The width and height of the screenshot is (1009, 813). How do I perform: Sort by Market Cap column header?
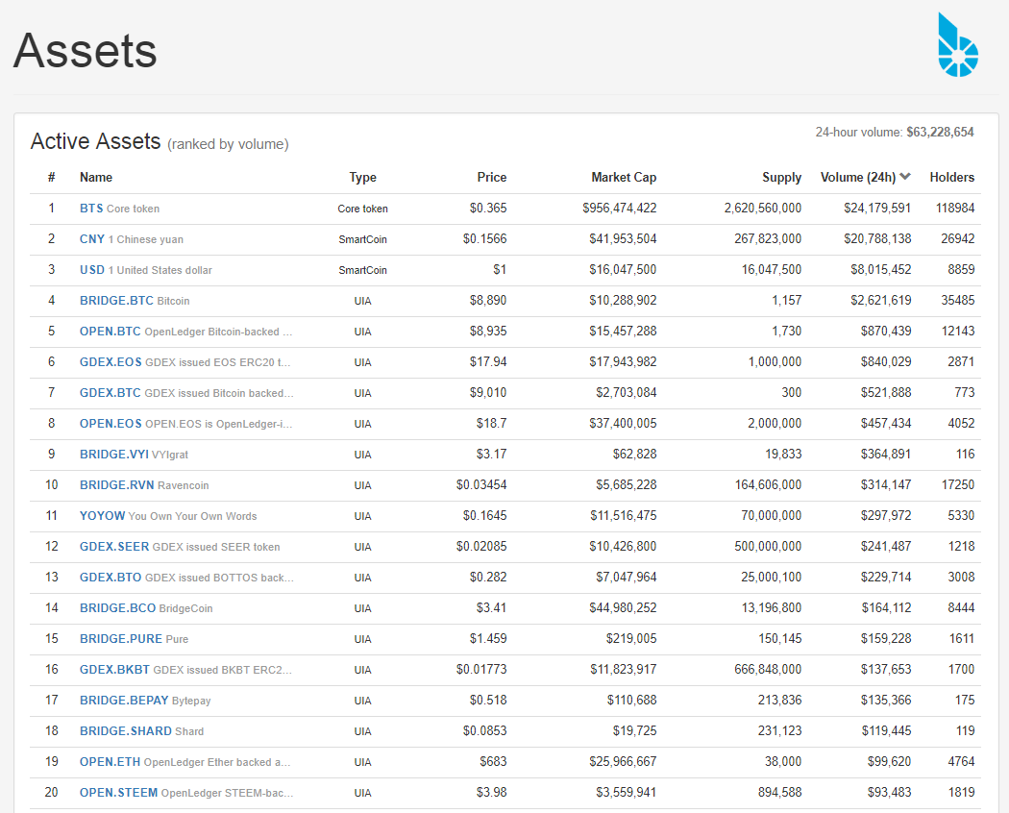pyautogui.click(x=624, y=177)
